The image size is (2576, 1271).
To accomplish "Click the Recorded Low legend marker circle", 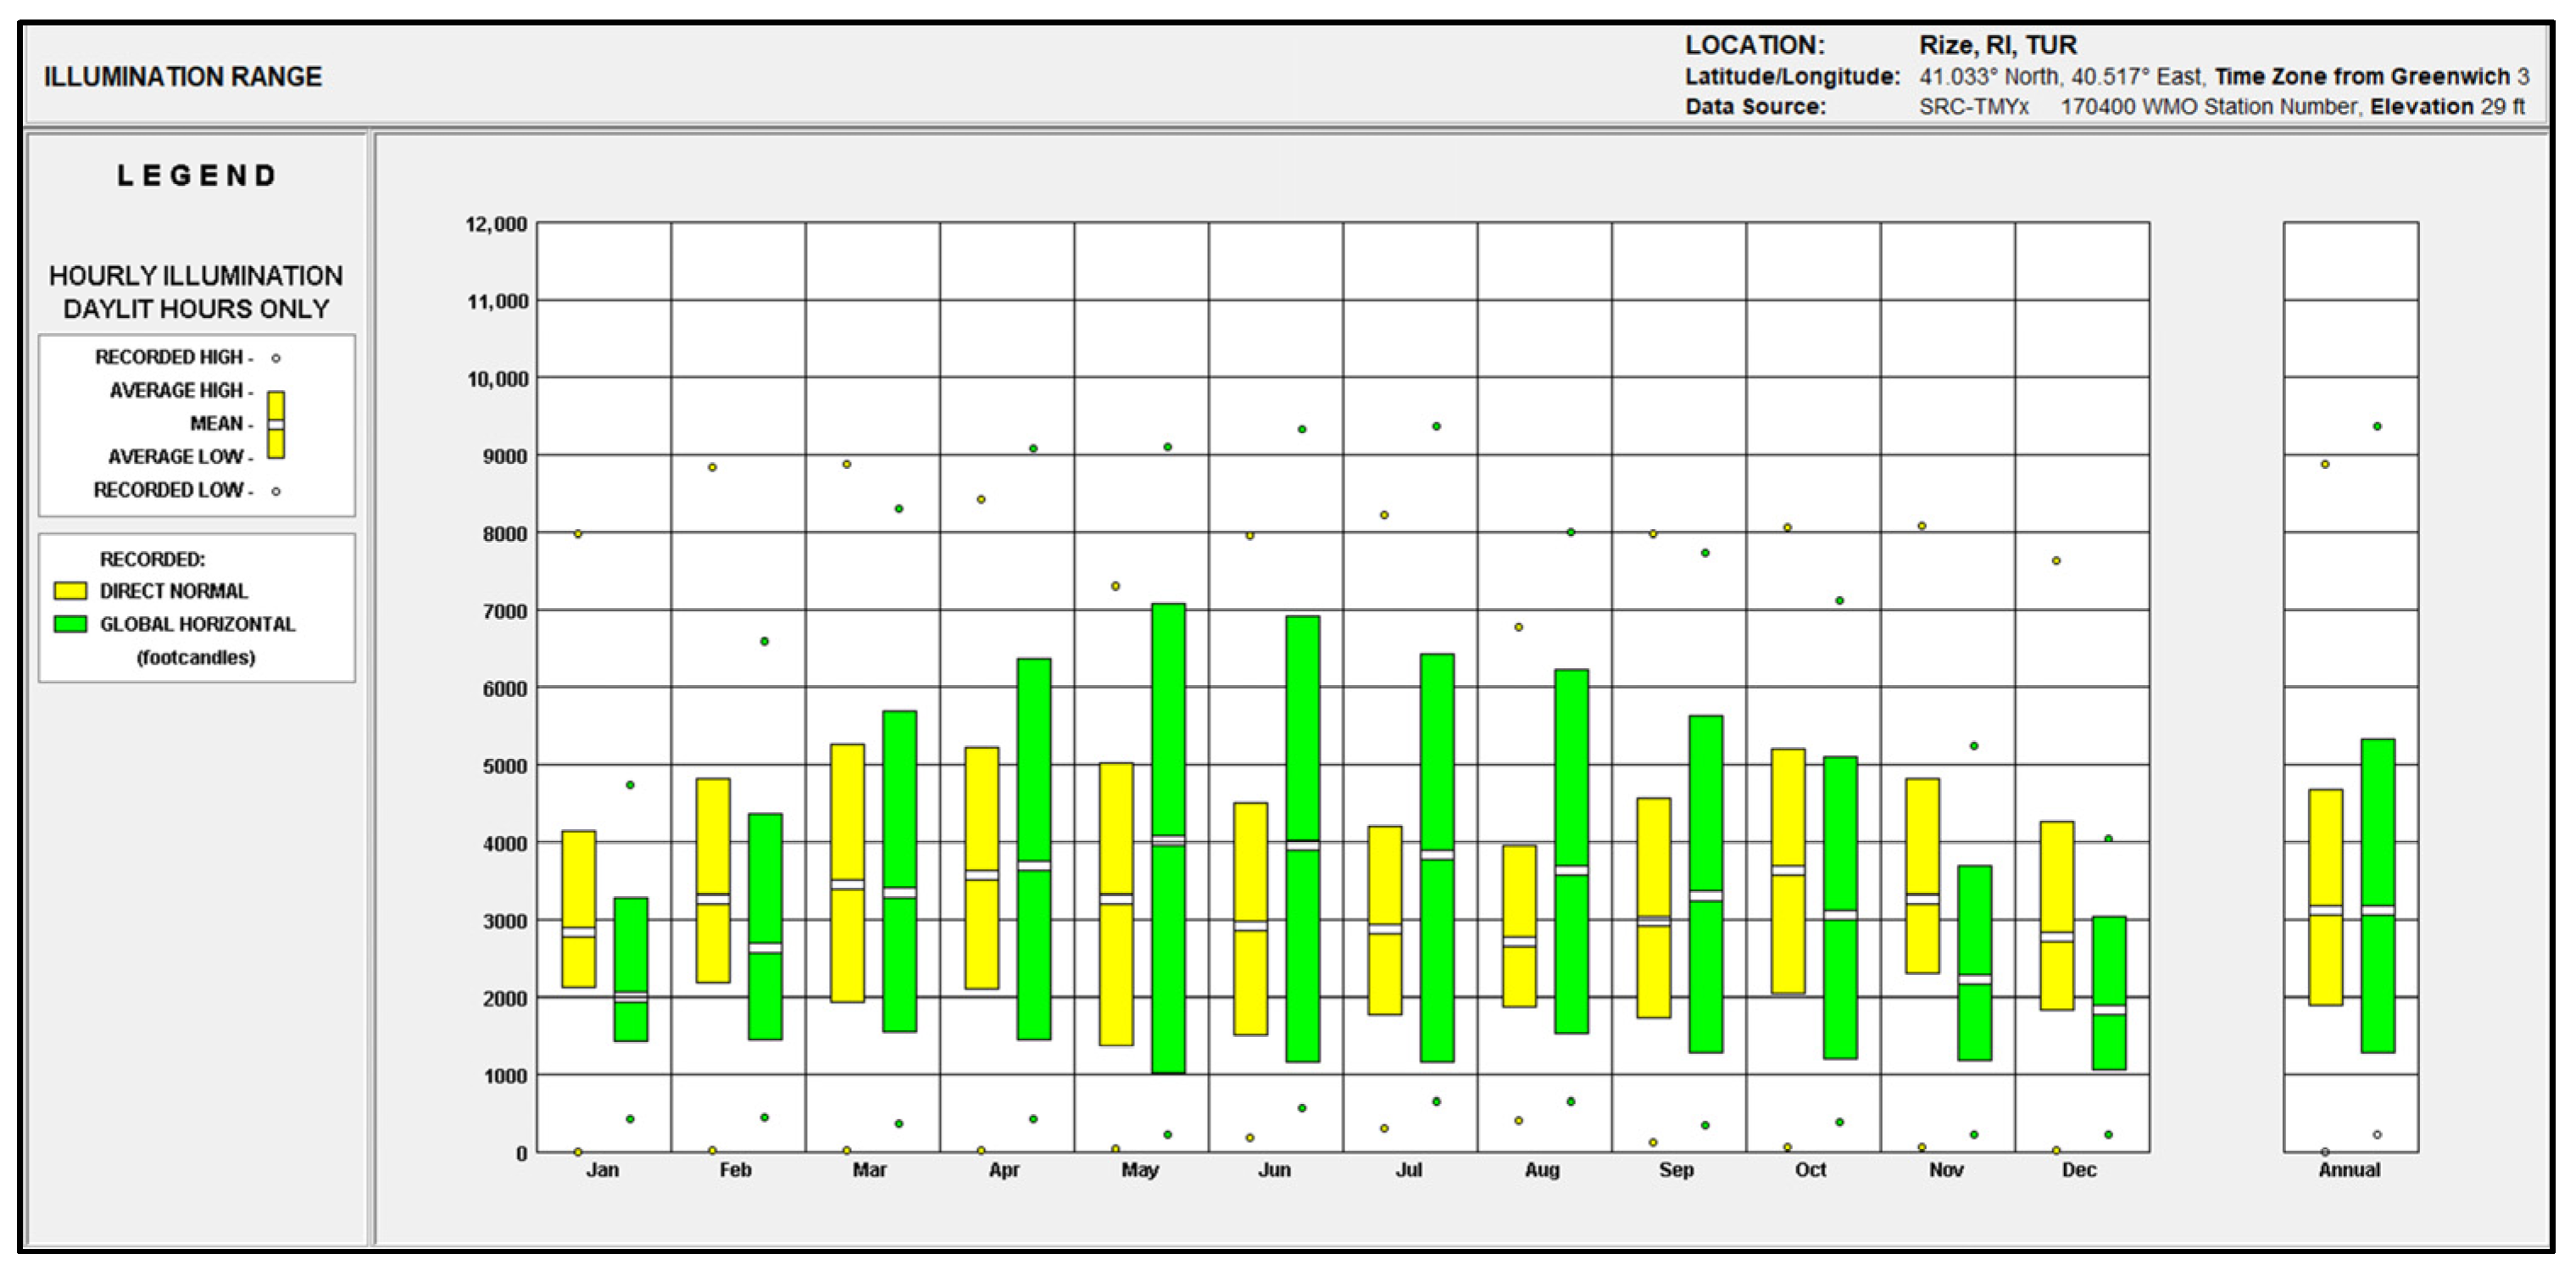I will 276,491.
